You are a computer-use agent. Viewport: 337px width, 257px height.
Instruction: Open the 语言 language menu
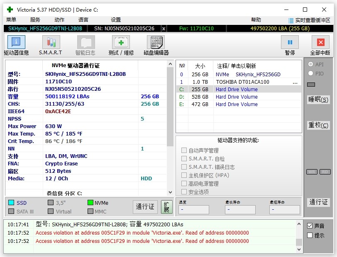(x=83, y=20)
